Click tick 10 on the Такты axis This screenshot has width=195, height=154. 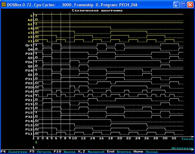pos(74,138)
